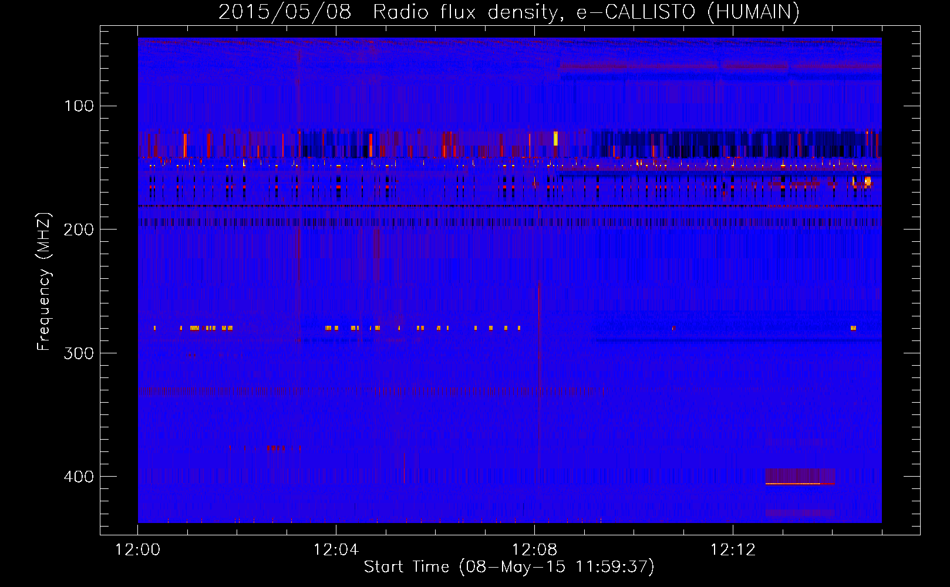
Task: Click the '12:12' time tick label
Action: [733, 550]
